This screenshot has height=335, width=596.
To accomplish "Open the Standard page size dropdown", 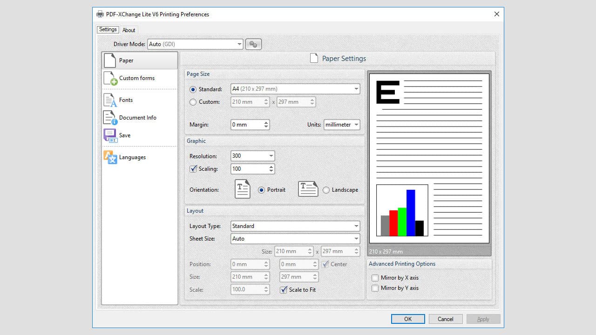I will click(x=357, y=89).
